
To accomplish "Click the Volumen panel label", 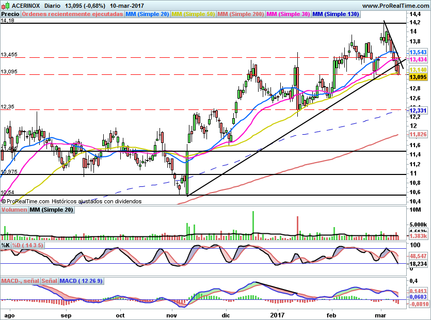I will point(14,210).
